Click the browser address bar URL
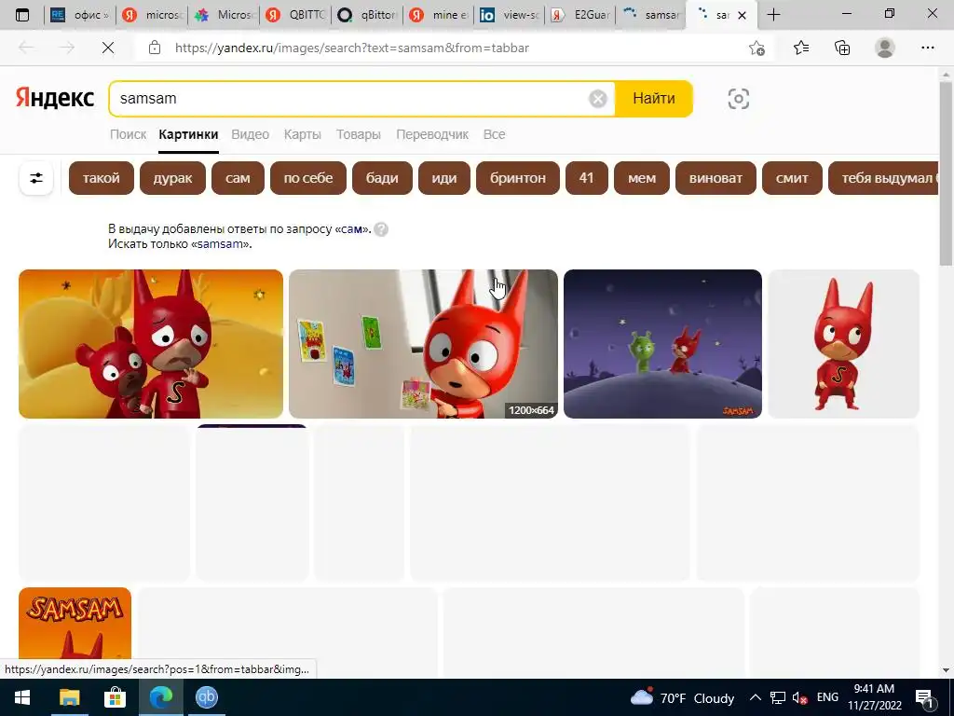 (351, 48)
